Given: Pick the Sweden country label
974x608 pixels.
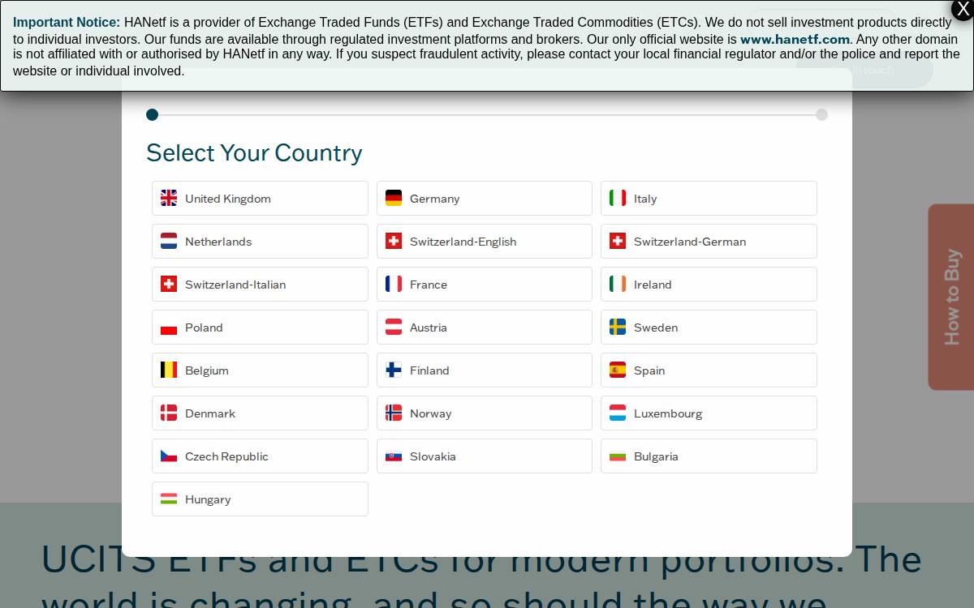Looking at the screenshot, I should pos(656,328).
